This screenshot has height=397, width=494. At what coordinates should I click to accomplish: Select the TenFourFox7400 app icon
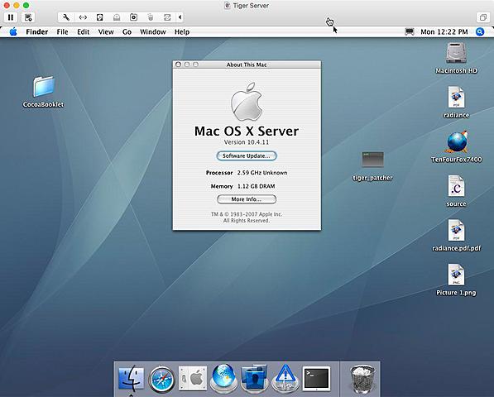456,146
